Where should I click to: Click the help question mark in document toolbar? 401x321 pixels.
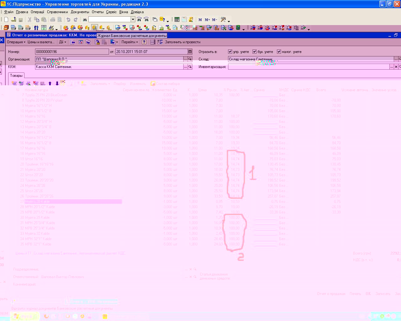144,42
